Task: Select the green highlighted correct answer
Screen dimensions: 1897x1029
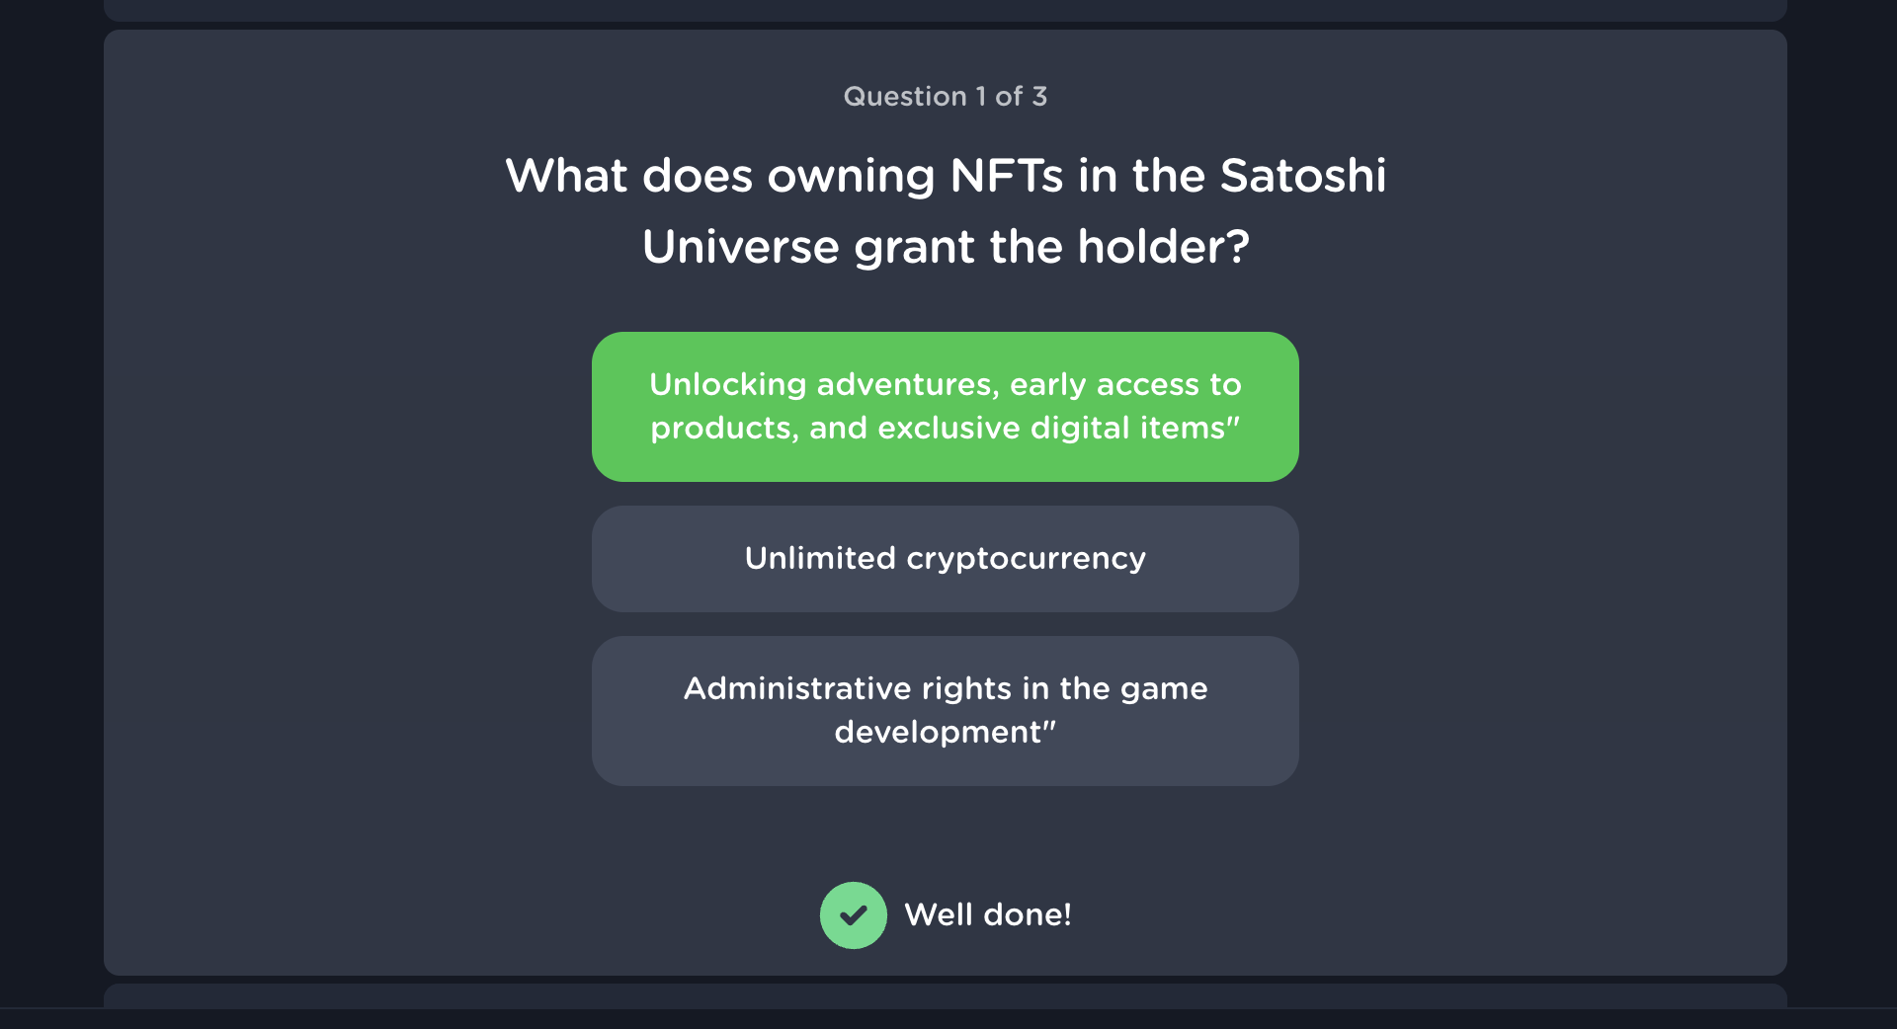Action: pos(945,407)
